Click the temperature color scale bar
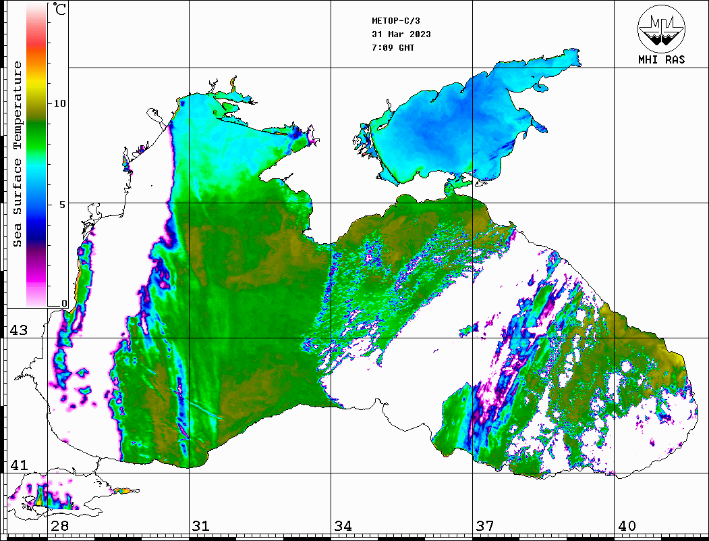709x541 pixels. [36, 155]
